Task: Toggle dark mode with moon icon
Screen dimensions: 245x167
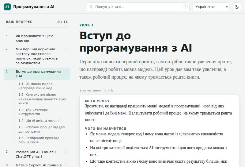Action: pyautogui.click(x=236, y=7)
